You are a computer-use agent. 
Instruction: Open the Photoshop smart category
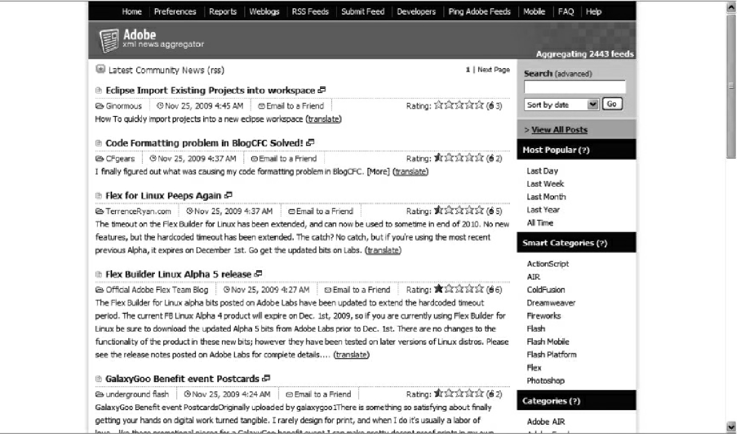(545, 381)
